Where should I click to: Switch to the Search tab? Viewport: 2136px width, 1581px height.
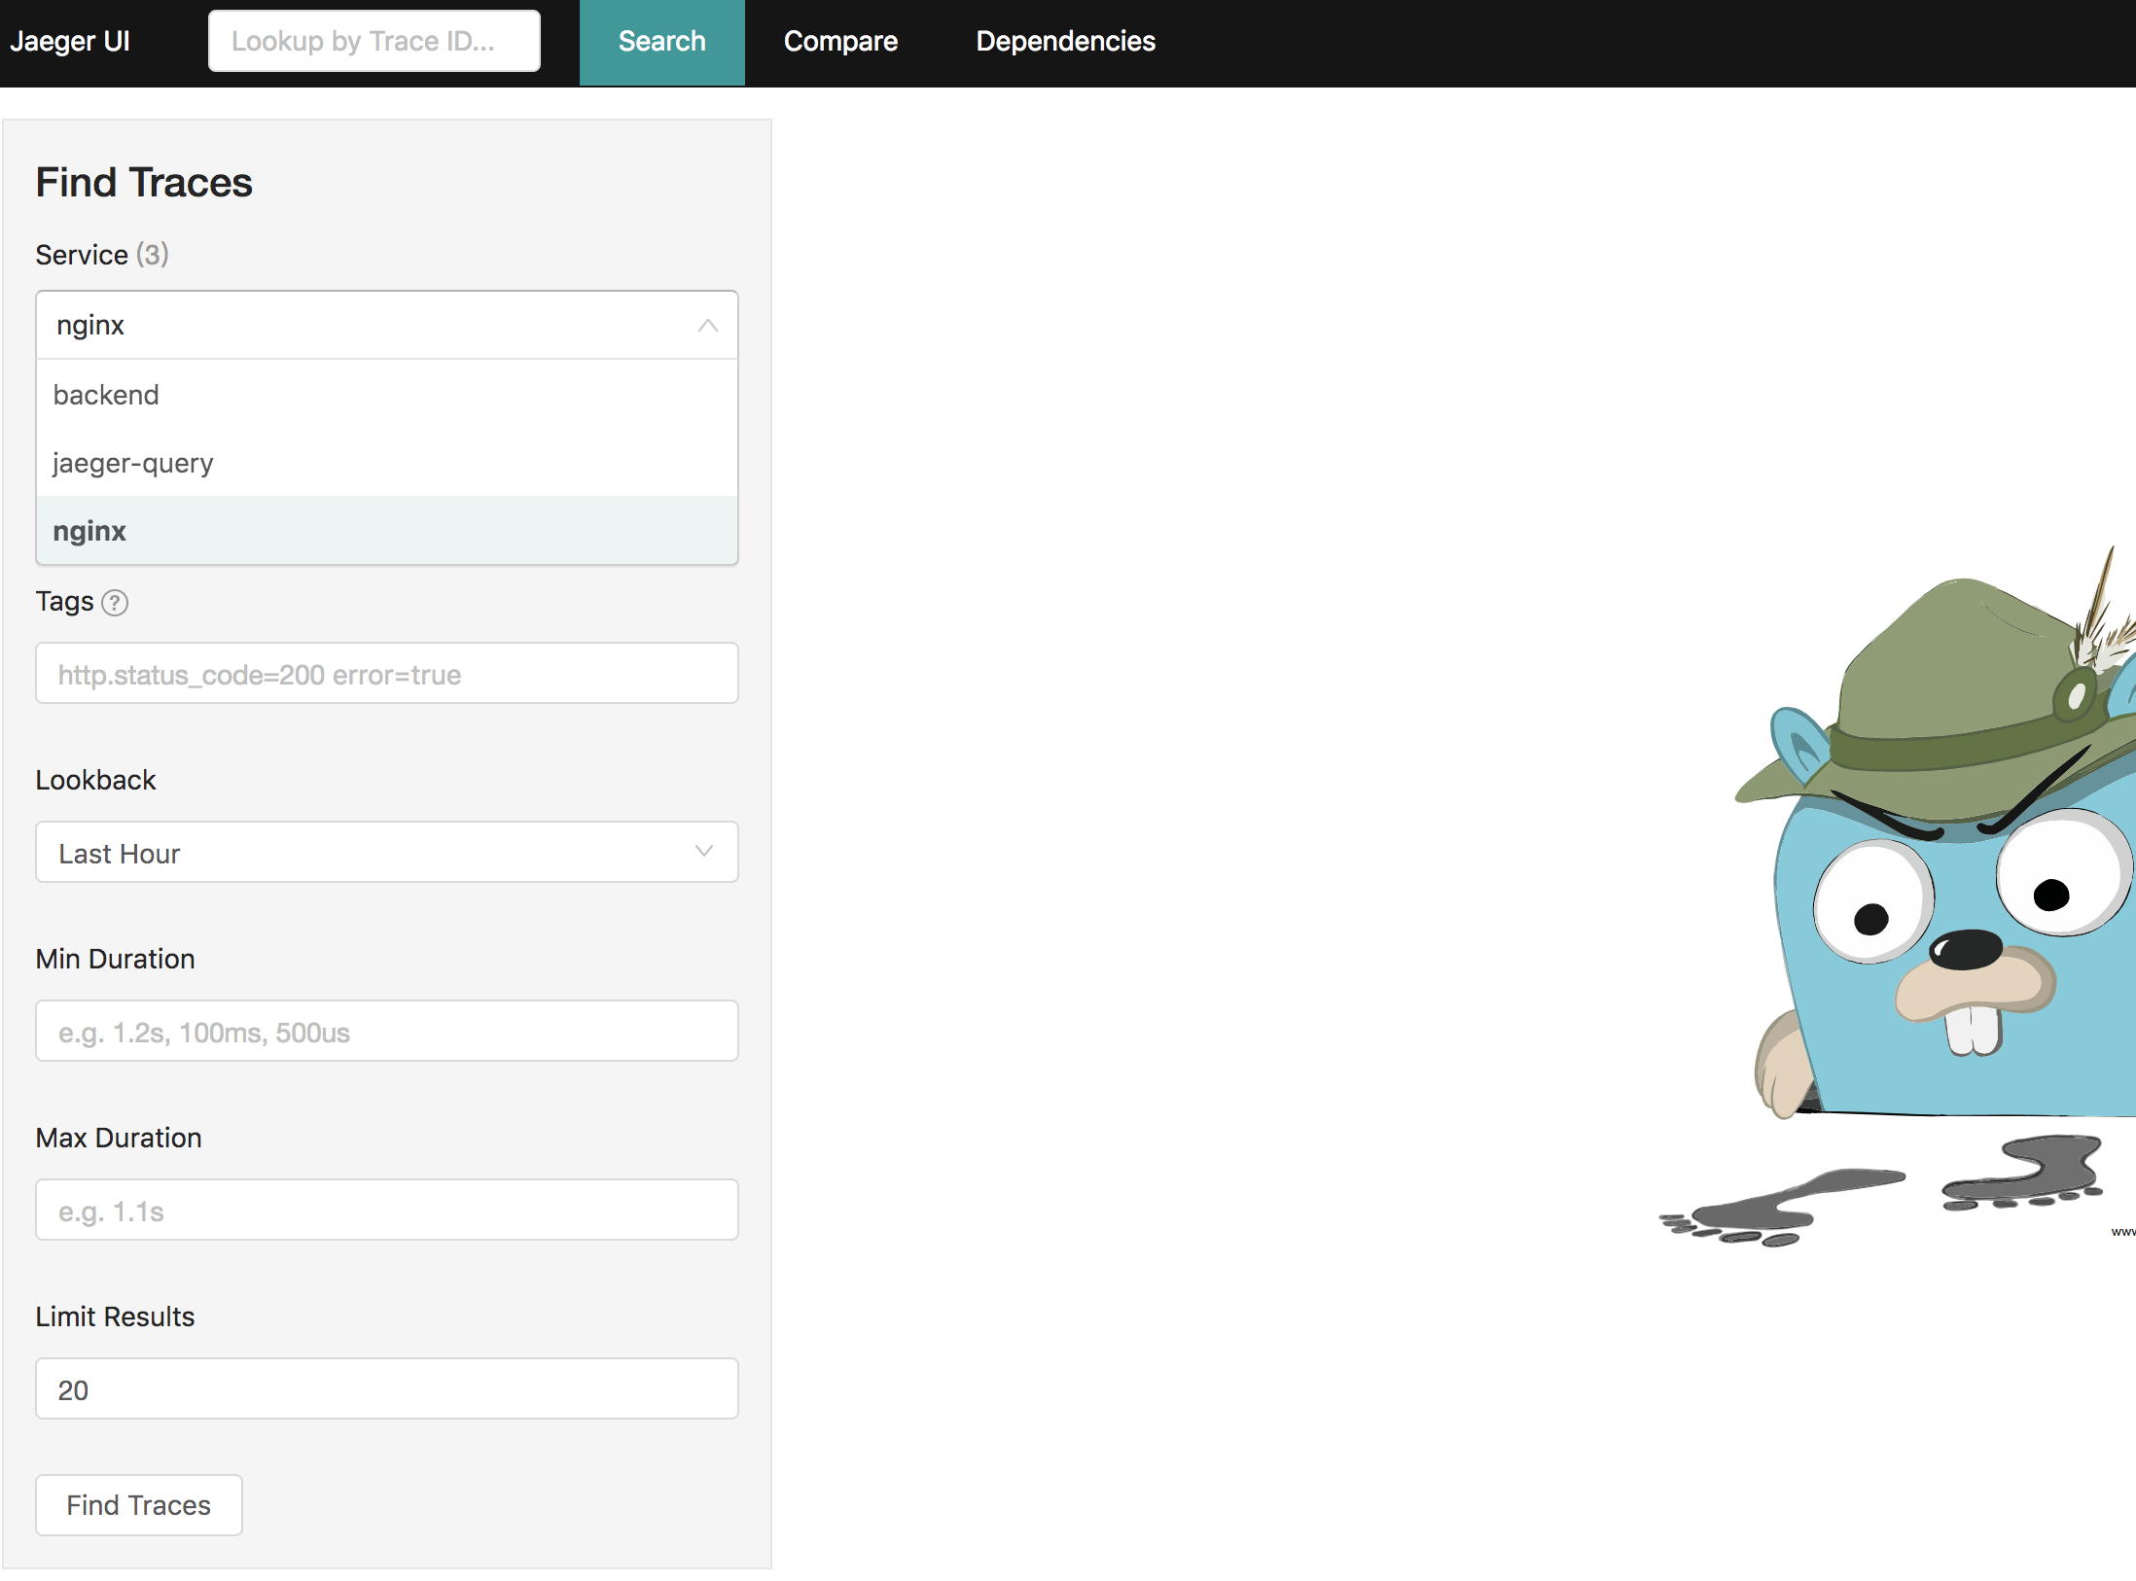(659, 40)
